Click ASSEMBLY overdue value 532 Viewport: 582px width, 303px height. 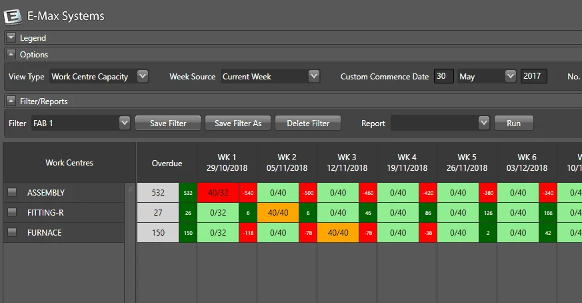[158, 193]
